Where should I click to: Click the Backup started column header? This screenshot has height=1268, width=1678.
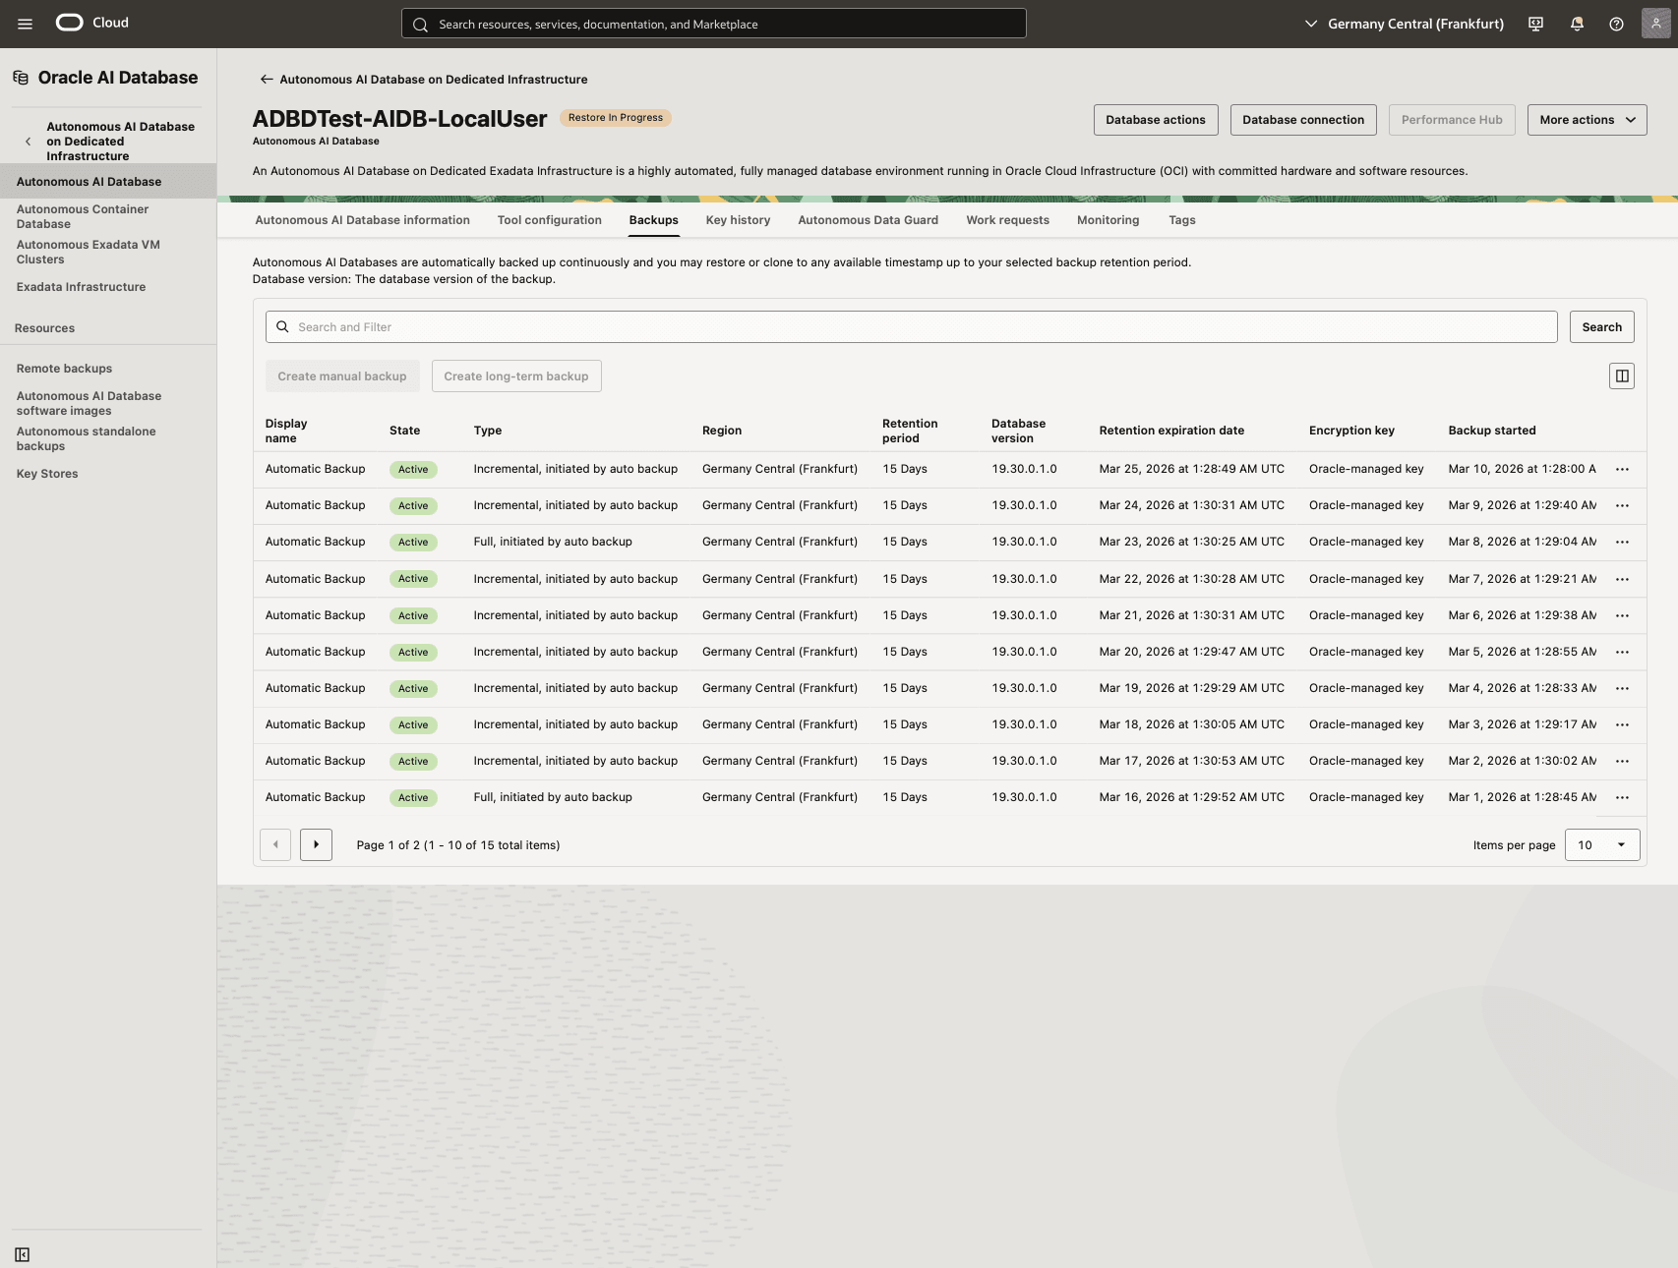tap(1491, 431)
